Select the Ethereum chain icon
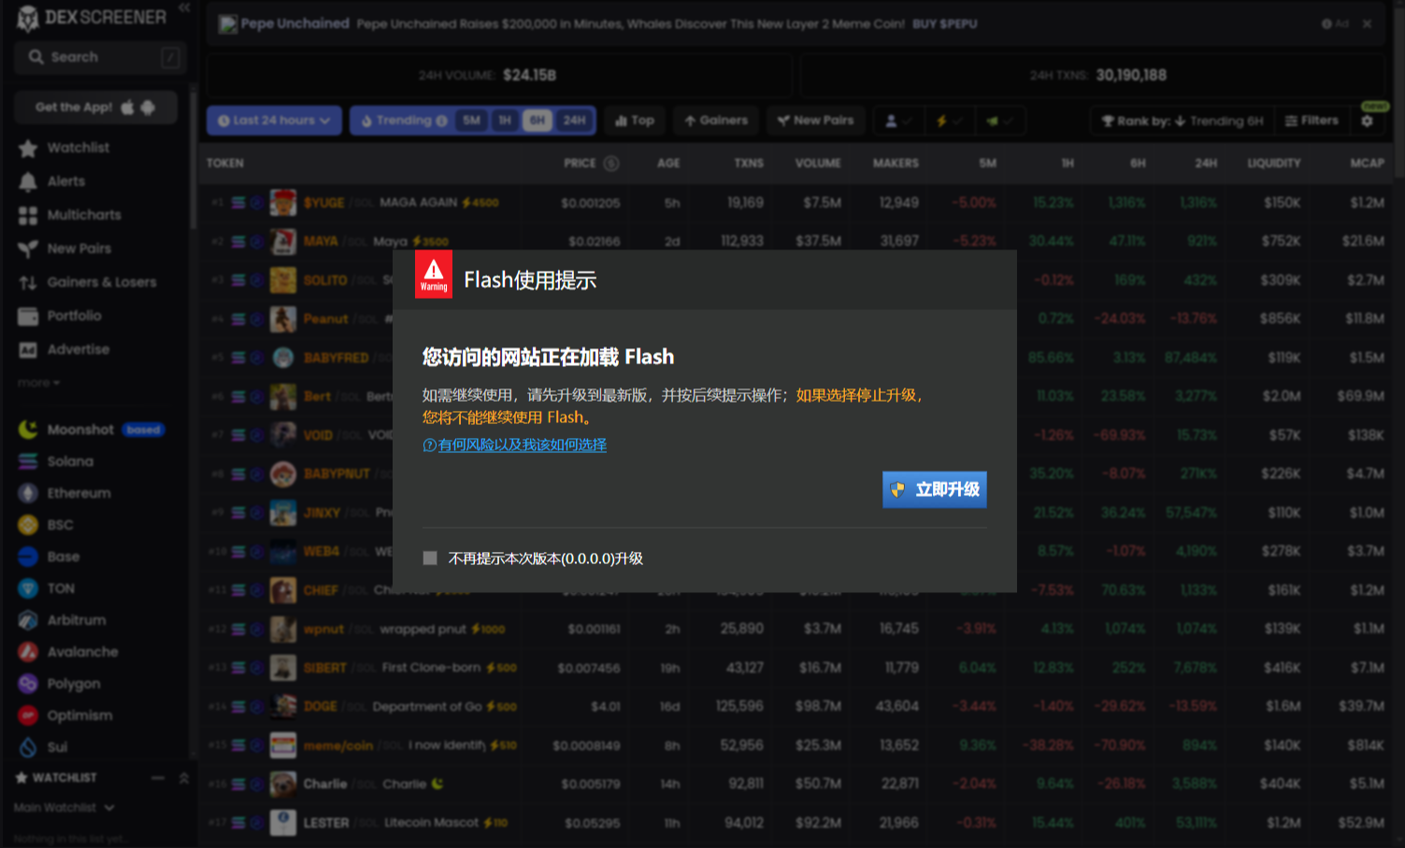The height and width of the screenshot is (848, 1405). click(x=28, y=493)
